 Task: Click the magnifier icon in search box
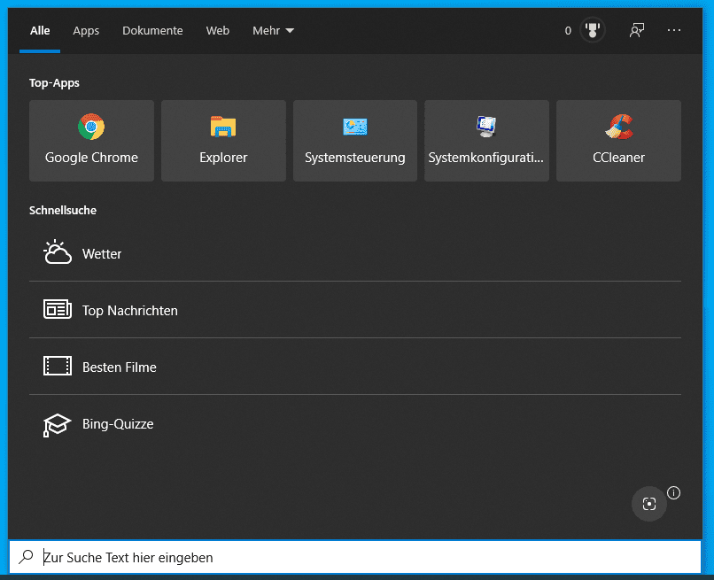click(x=26, y=556)
